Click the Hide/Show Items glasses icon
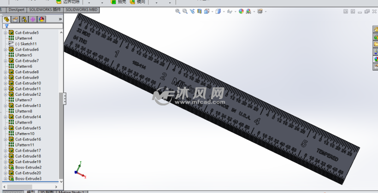 click(x=230, y=12)
